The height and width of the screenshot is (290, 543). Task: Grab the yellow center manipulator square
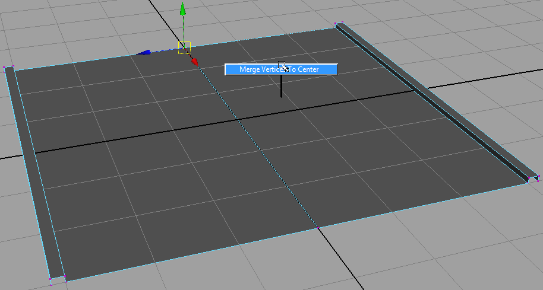click(x=184, y=47)
